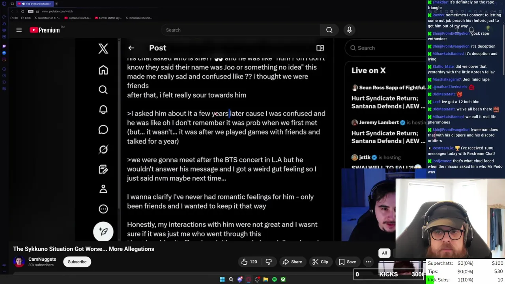This screenshot has height=284, width=505.
Task: Open the three-dot more actions menu
Action: coord(368,262)
